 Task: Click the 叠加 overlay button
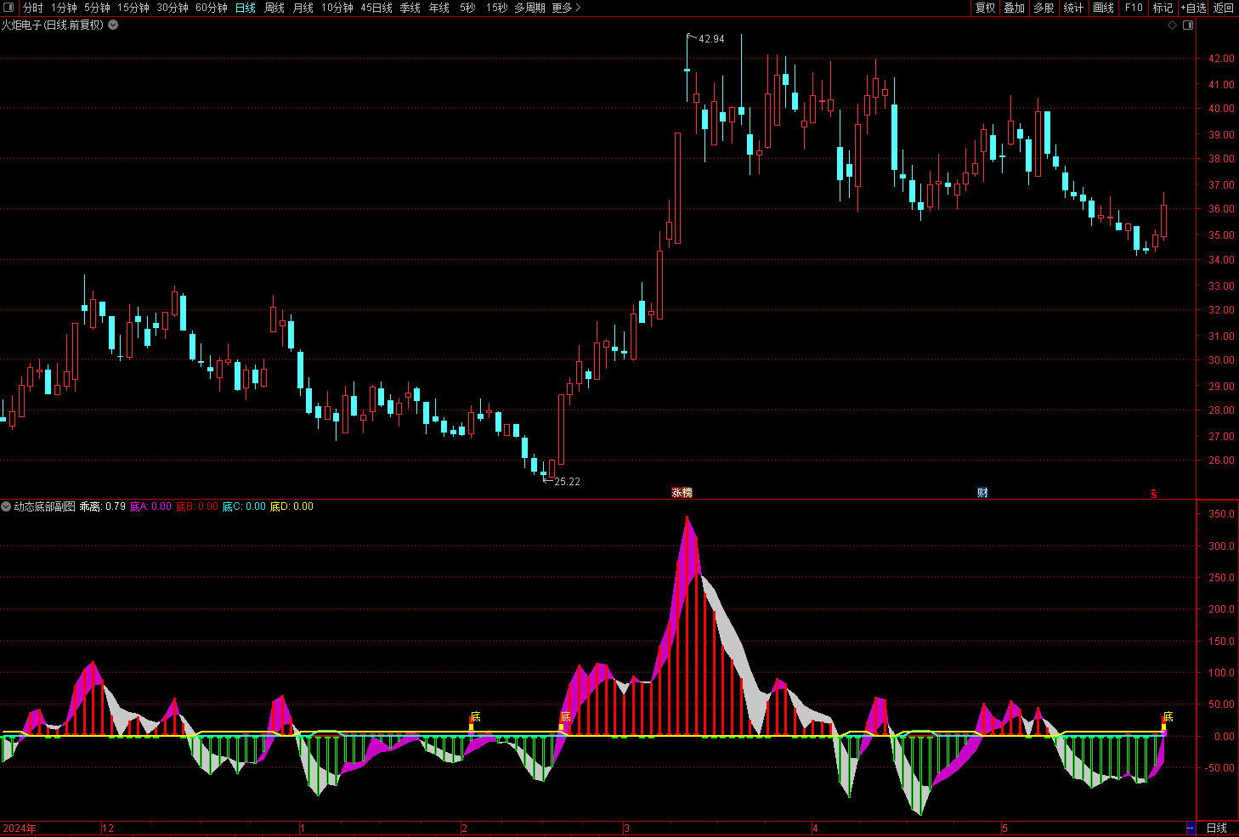[x=1014, y=8]
